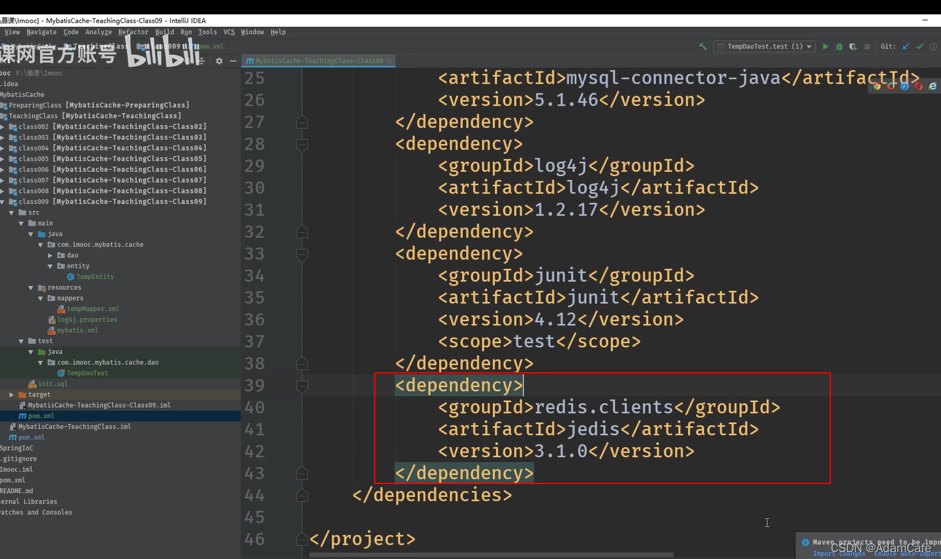
Task: Select MybatisCache-TeachingClass-Class09.iml file
Action: point(99,405)
